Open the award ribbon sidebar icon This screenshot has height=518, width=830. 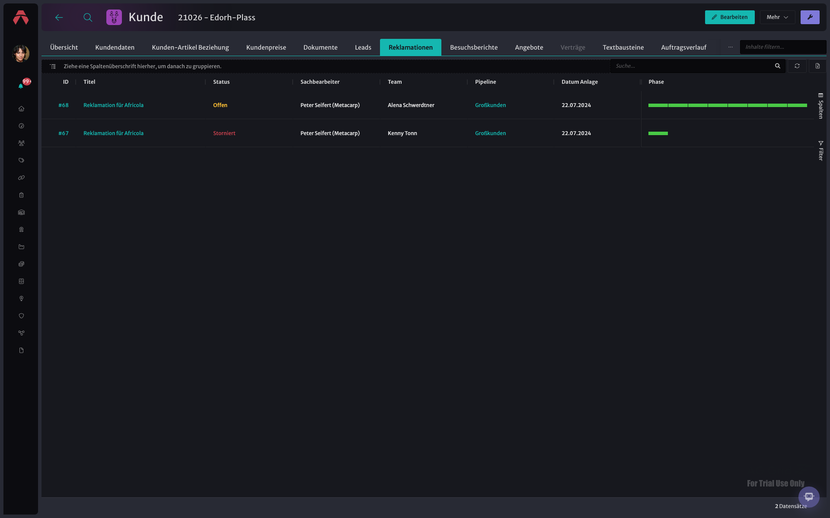click(x=21, y=230)
